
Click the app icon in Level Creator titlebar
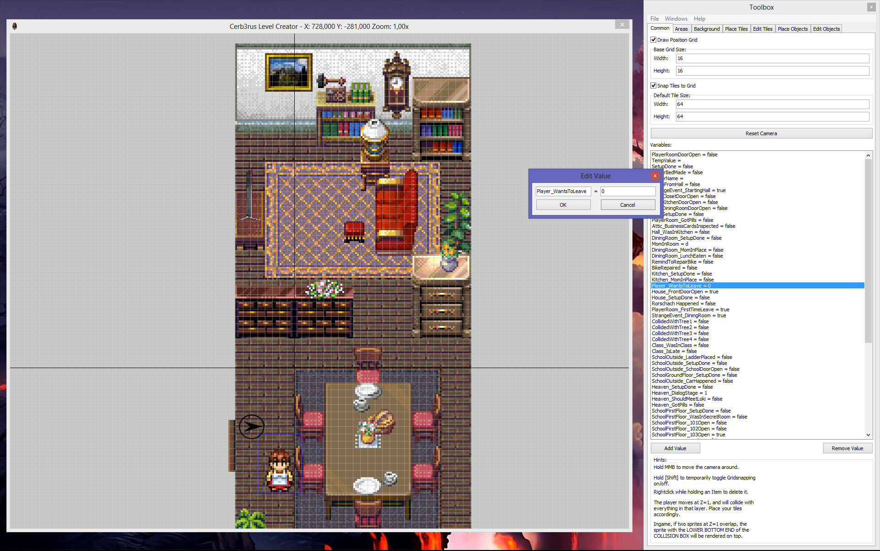point(15,26)
